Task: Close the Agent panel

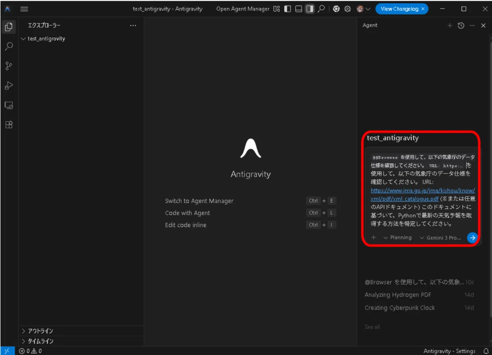Action: pos(483,25)
